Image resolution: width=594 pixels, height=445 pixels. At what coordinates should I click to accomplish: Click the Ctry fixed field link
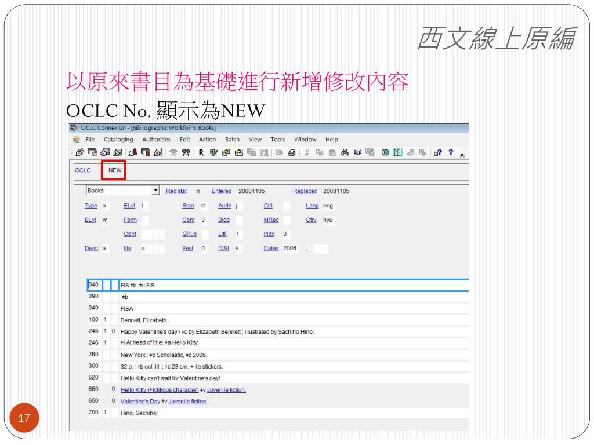tap(311, 220)
